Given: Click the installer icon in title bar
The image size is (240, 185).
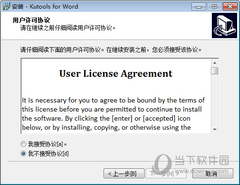Looking at the screenshot, I should [x=6, y=6].
